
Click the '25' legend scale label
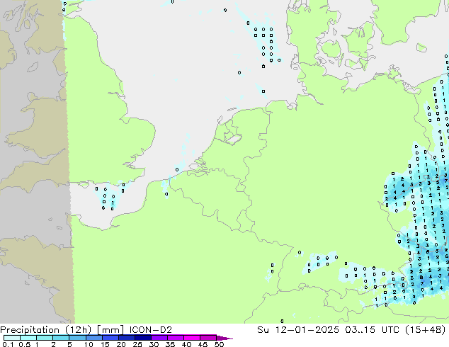[137, 344]
